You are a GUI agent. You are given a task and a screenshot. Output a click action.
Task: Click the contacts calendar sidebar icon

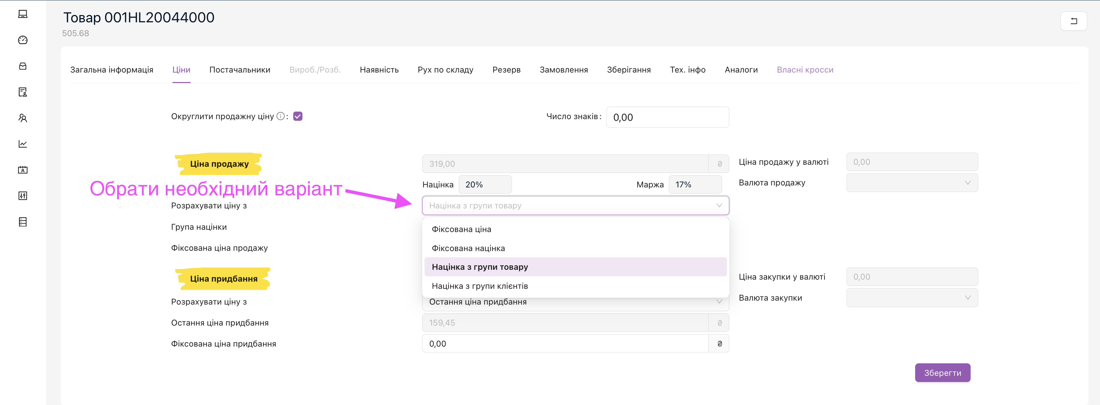(x=23, y=170)
